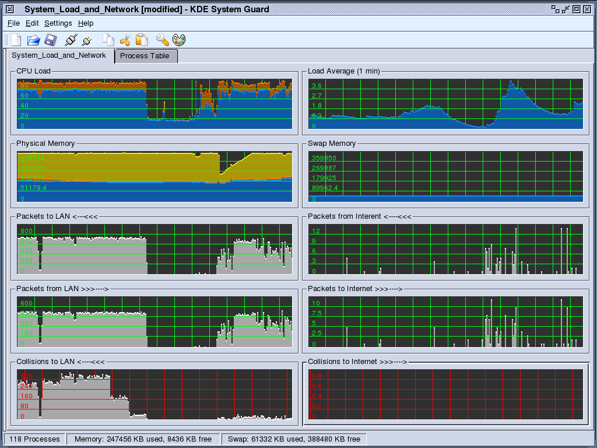This screenshot has width=597, height=448.
Task: Close the KDE System Guard window
Action: pos(587,9)
